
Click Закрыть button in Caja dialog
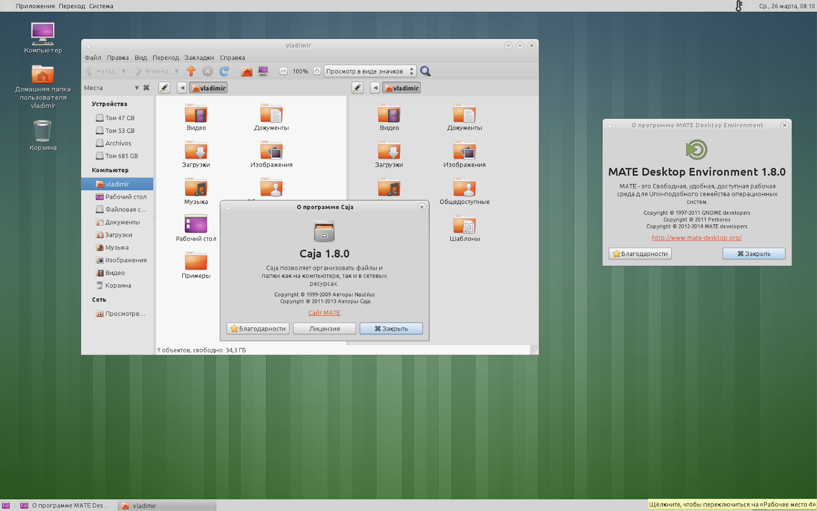coord(391,329)
